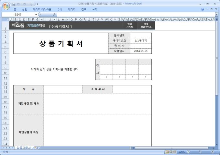Screen dimensions: 220x155
Task: Select the column A header
Action: [11, 20]
